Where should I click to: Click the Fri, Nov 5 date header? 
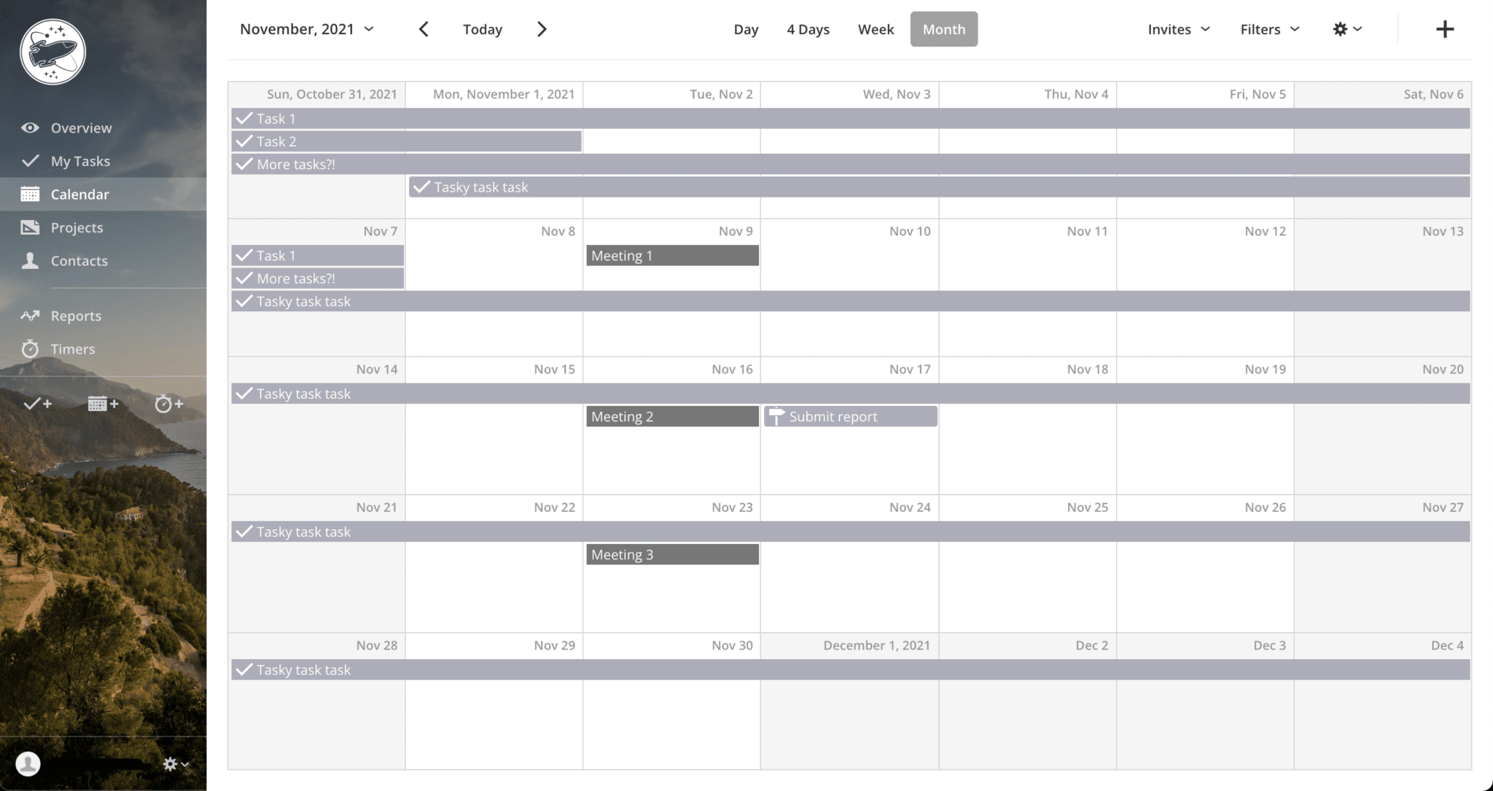(x=1258, y=94)
